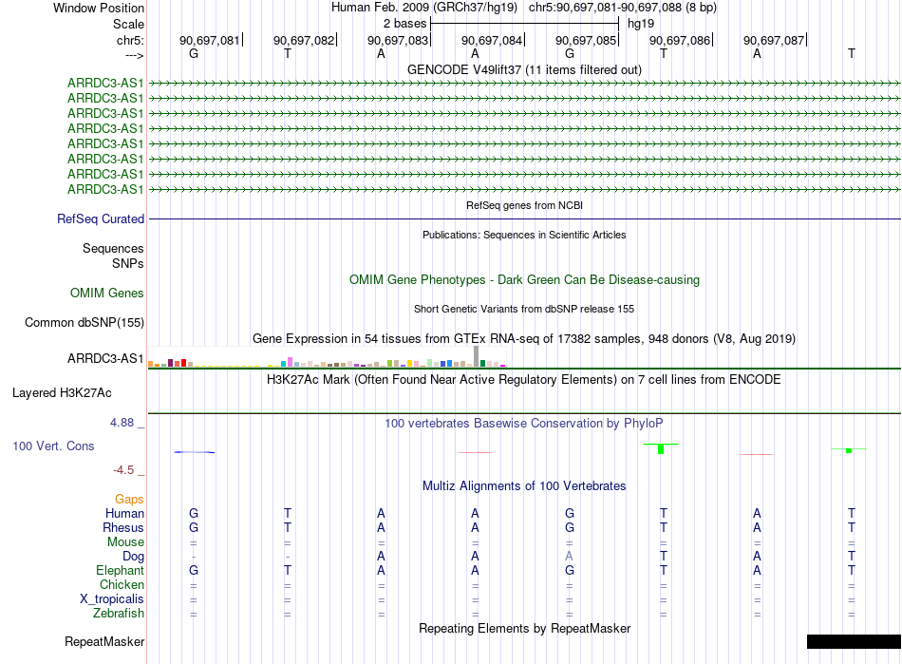The width and height of the screenshot is (902, 664).
Task: Select the X_tropicalis alignment row label
Action: 112,599
